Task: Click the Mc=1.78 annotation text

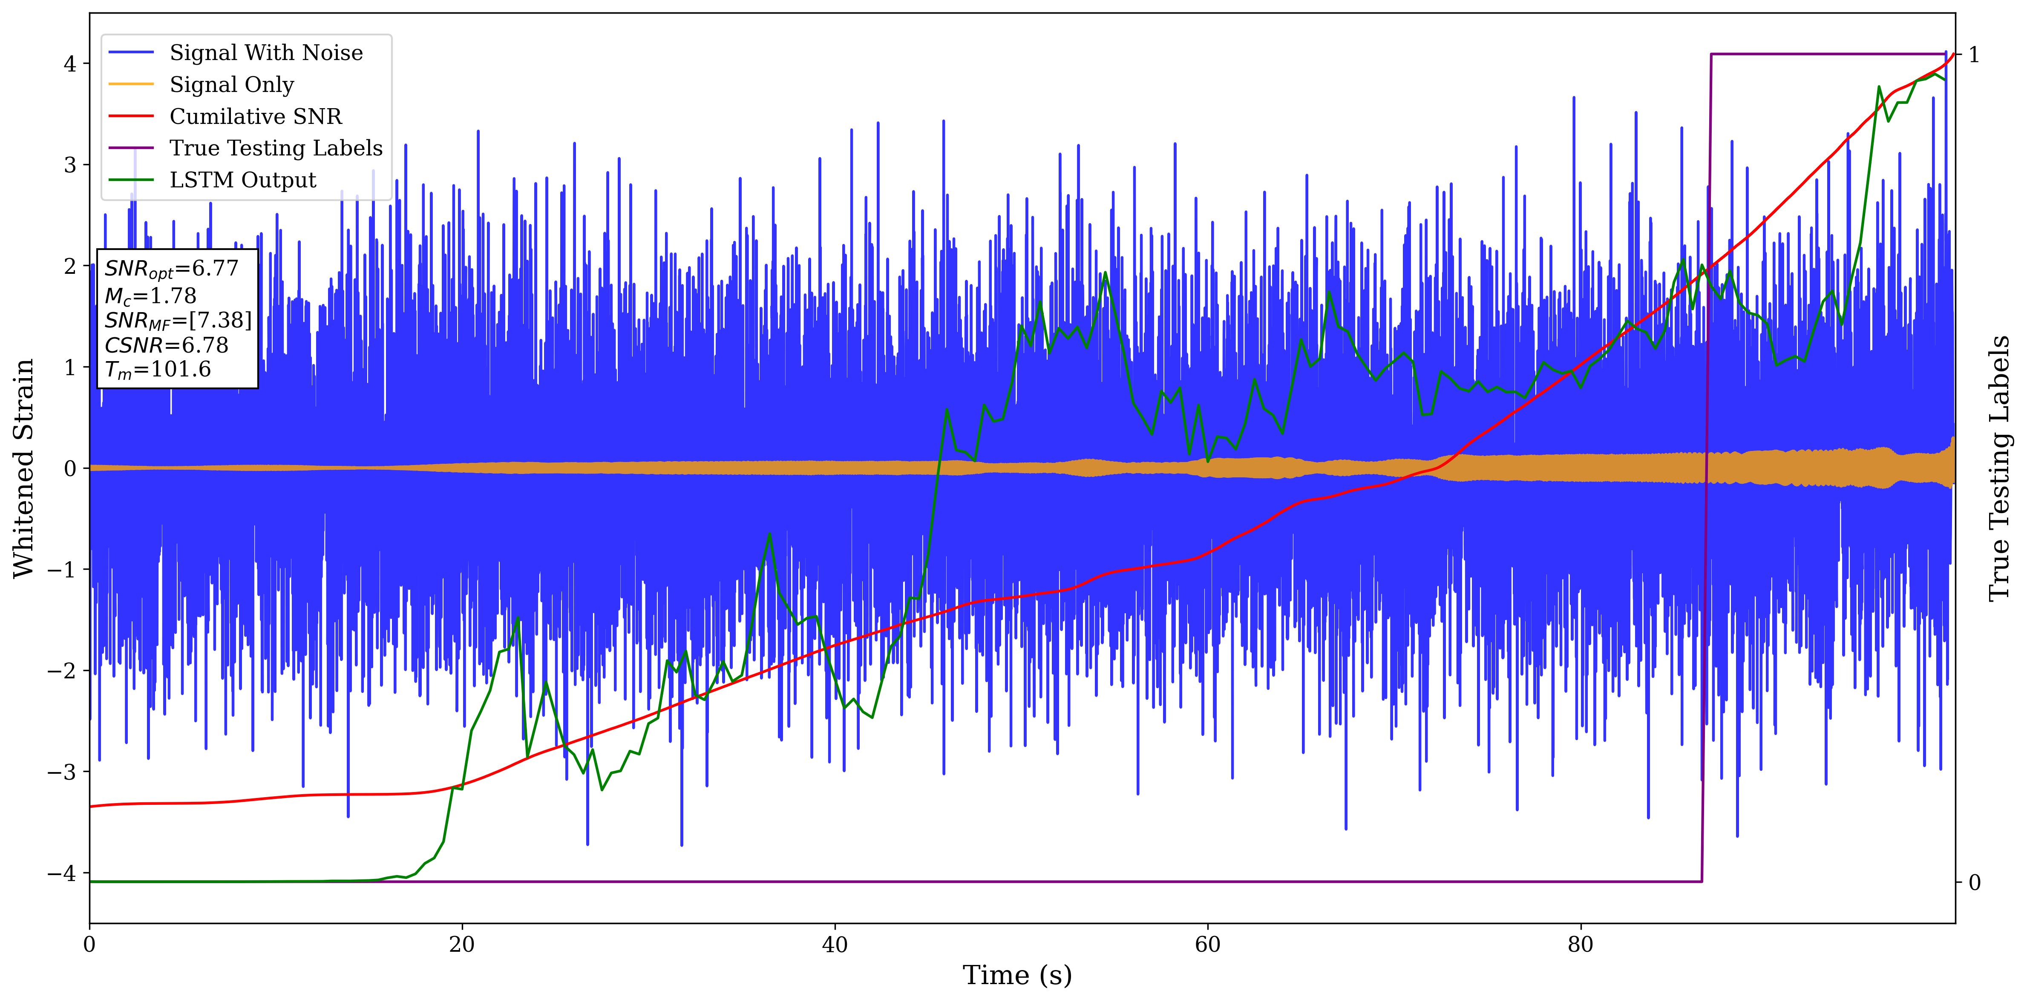Action: pos(150,296)
